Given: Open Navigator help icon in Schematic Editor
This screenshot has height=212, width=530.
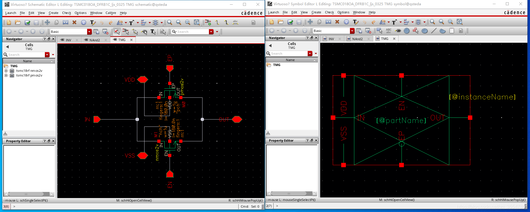Looking at the screenshot, I should 44,39.
